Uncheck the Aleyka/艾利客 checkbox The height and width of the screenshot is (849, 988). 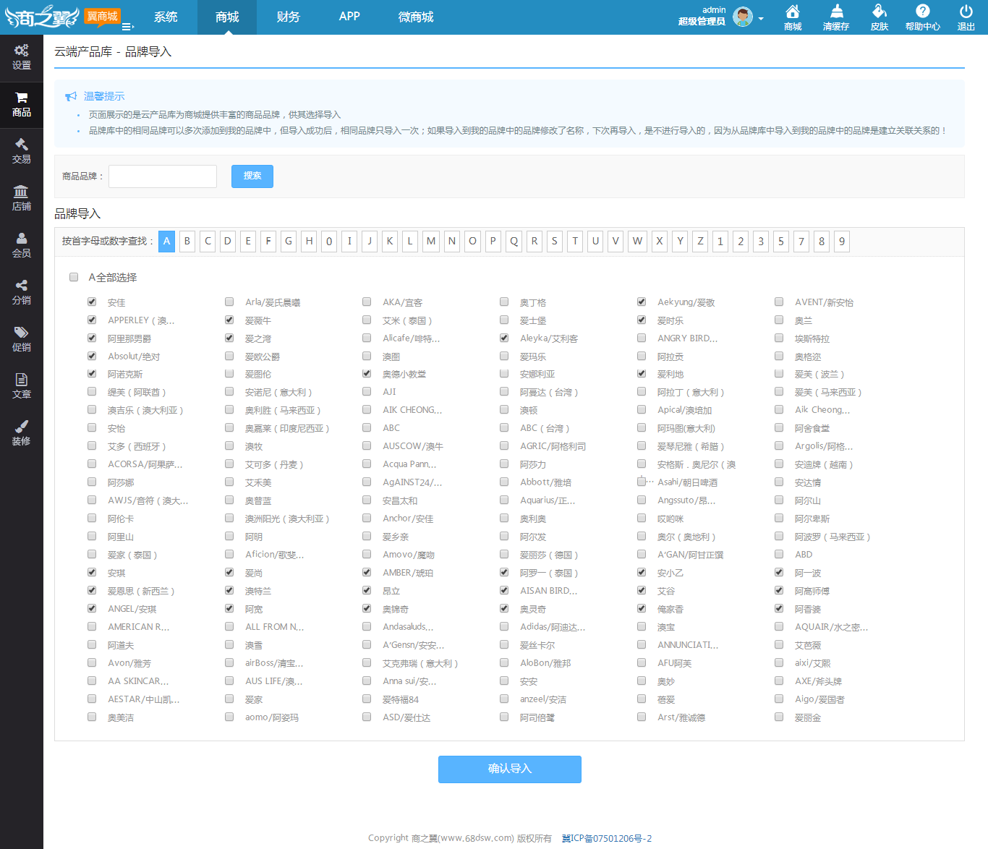pyautogui.click(x=504, y=338)
